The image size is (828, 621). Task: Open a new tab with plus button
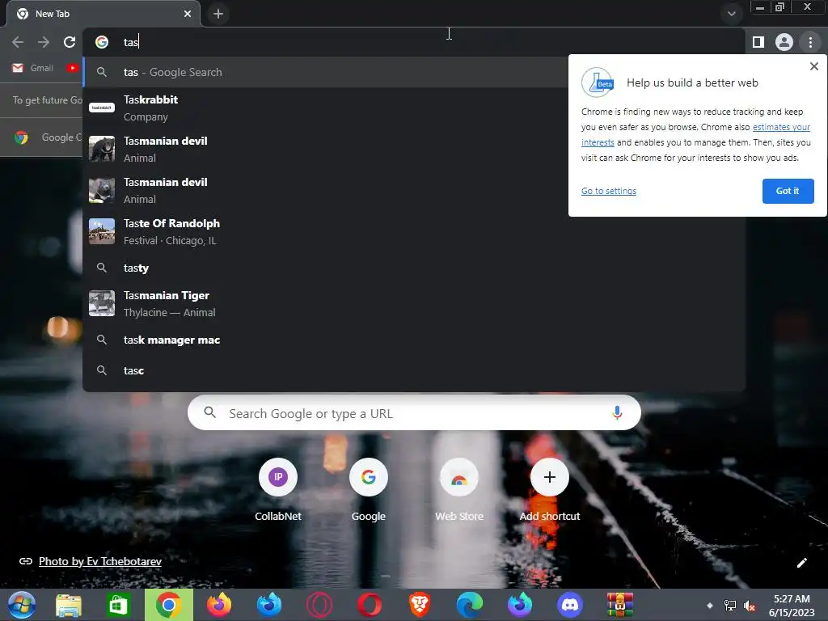218,15
